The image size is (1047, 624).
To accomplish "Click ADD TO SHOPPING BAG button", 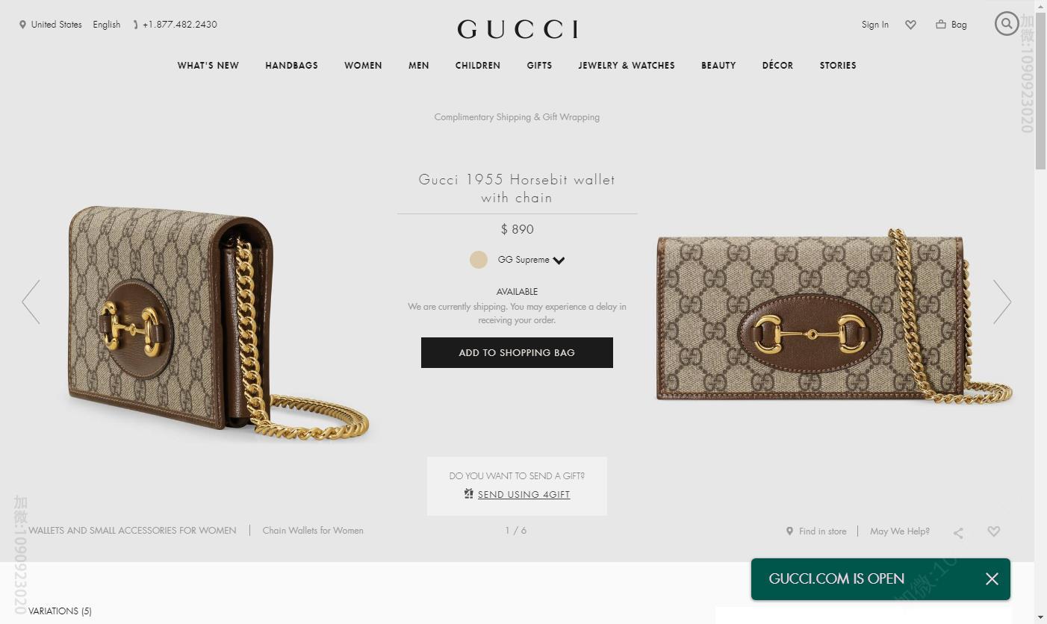I will click(517, 352).
